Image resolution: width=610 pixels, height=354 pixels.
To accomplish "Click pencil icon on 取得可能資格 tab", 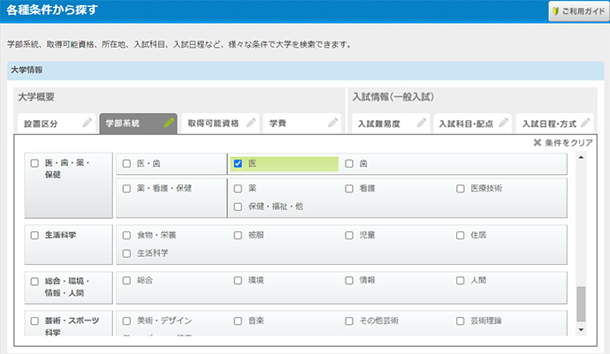I will (251, 123).
